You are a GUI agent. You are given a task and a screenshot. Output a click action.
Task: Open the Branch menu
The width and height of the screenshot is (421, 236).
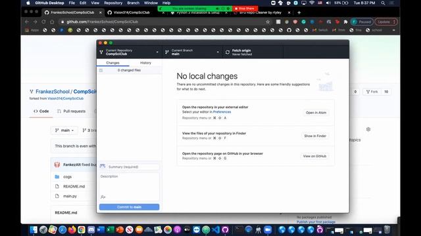click(x=133, y=3)
